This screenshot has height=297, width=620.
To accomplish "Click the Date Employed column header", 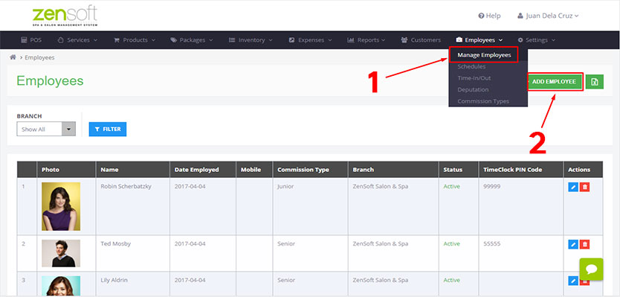I will coord(203,170).
